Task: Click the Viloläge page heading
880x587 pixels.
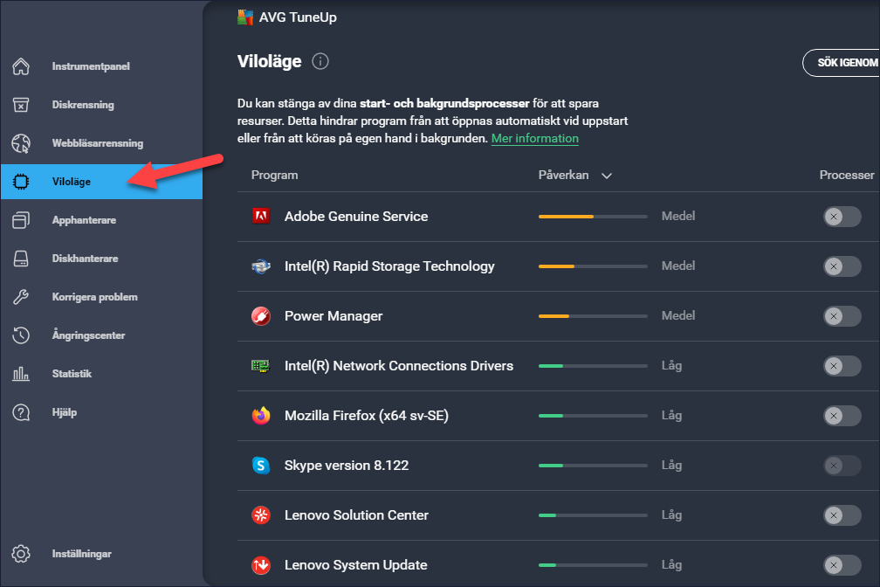Action: click(x=270, y=61)
